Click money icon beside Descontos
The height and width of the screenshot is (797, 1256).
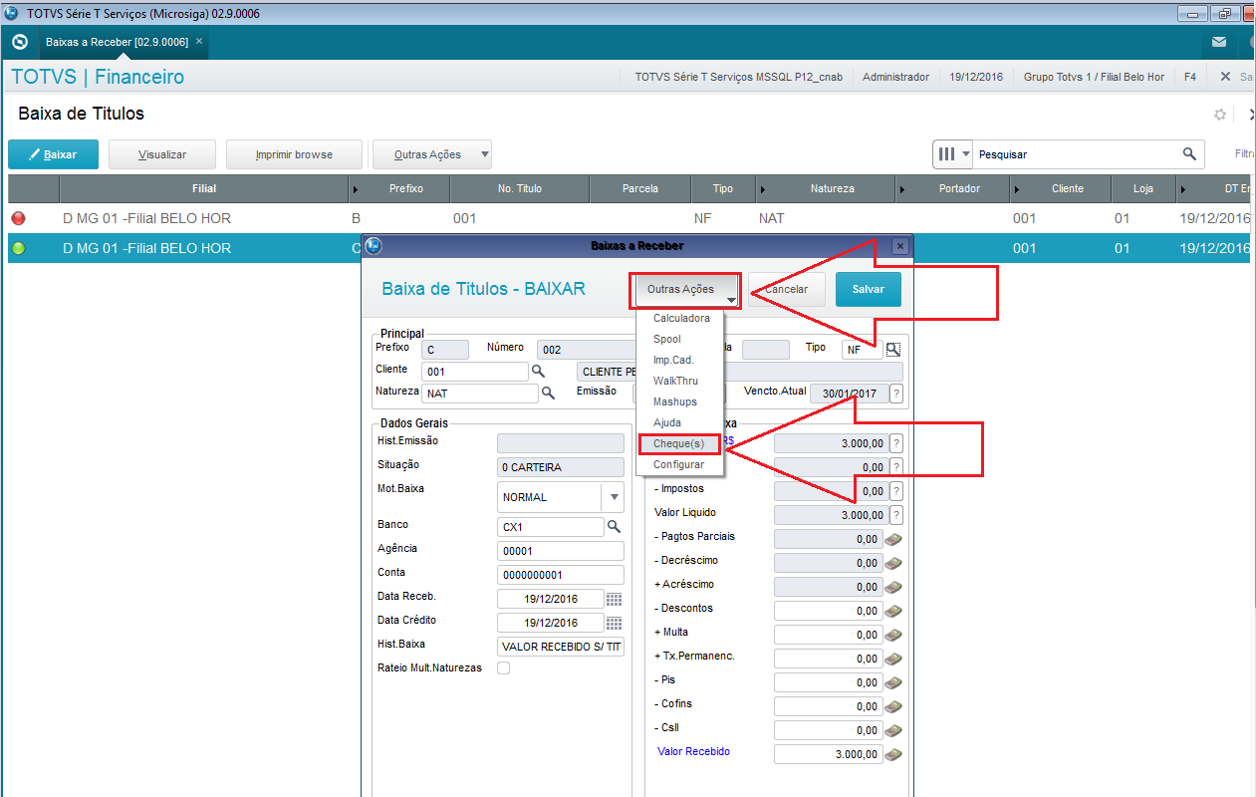pos(893,611)
